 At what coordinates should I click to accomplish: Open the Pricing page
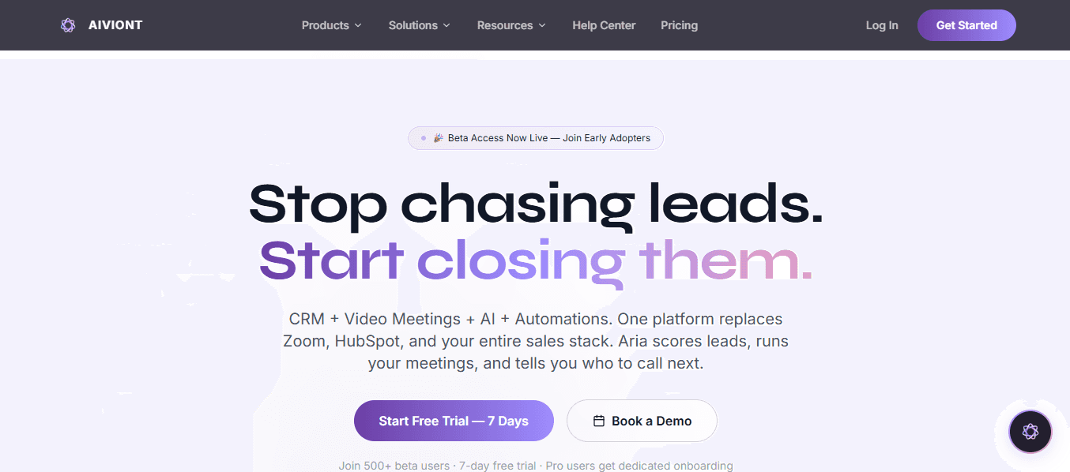[680, 25]
